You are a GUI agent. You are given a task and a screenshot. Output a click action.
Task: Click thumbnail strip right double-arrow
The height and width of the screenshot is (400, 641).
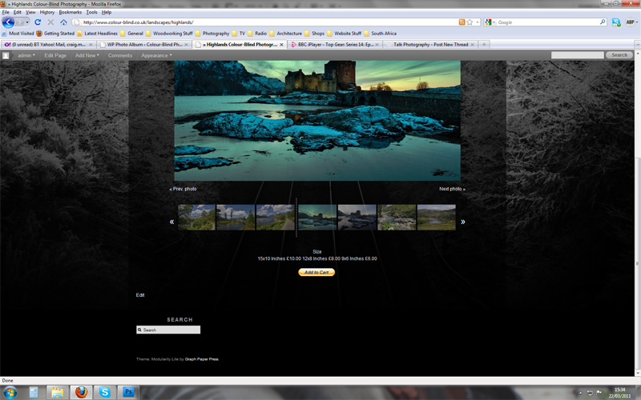coord(463,222)
